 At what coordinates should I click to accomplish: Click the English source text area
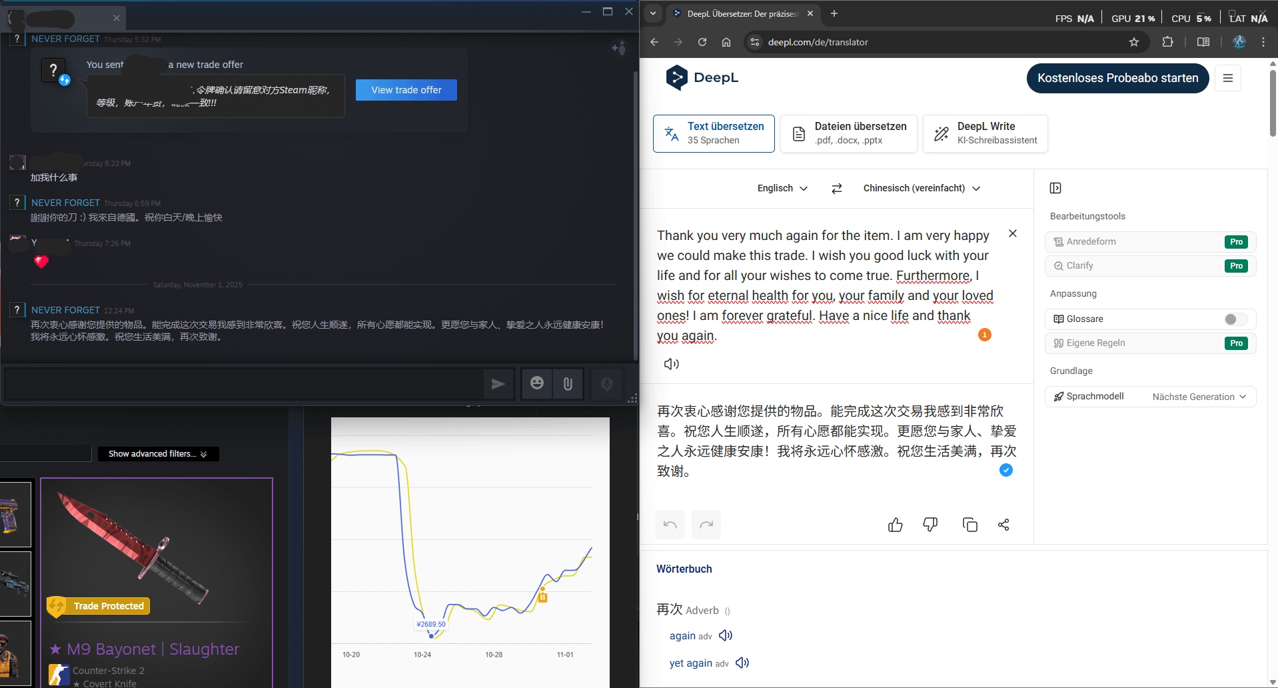(x=826, y=285)
